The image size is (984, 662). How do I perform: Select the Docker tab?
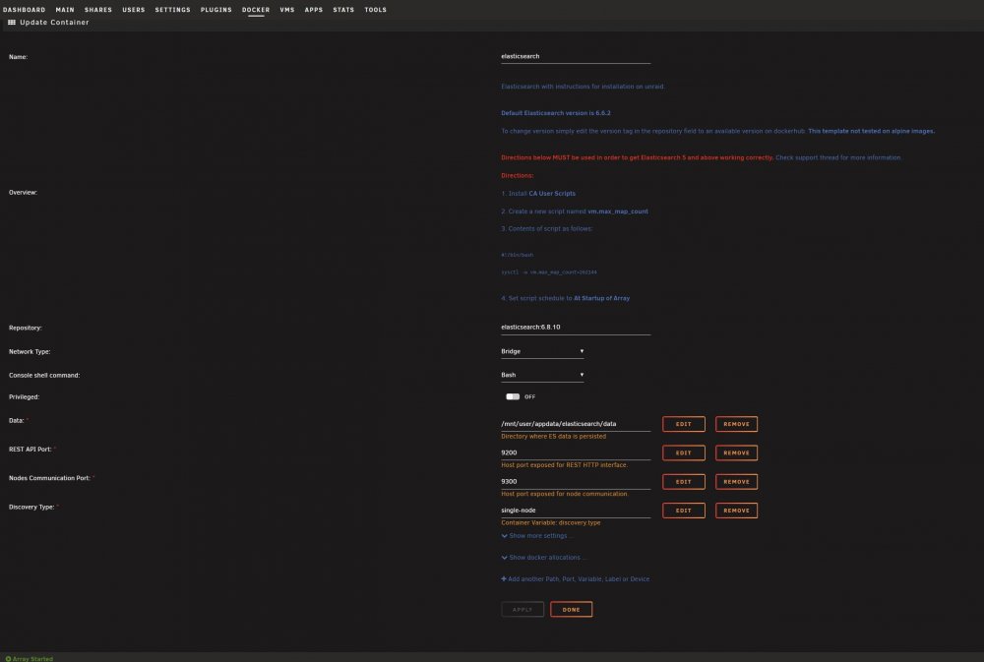256,10
